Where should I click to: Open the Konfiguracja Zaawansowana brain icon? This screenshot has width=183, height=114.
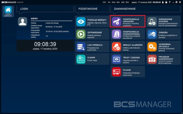[x=117, y=34]
